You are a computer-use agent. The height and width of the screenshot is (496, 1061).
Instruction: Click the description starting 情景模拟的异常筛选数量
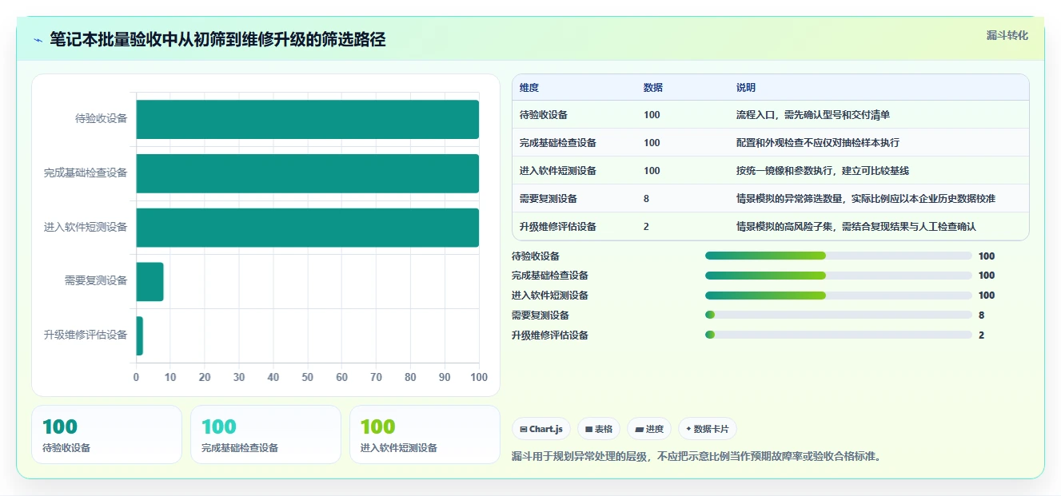(x=866, y=199)
